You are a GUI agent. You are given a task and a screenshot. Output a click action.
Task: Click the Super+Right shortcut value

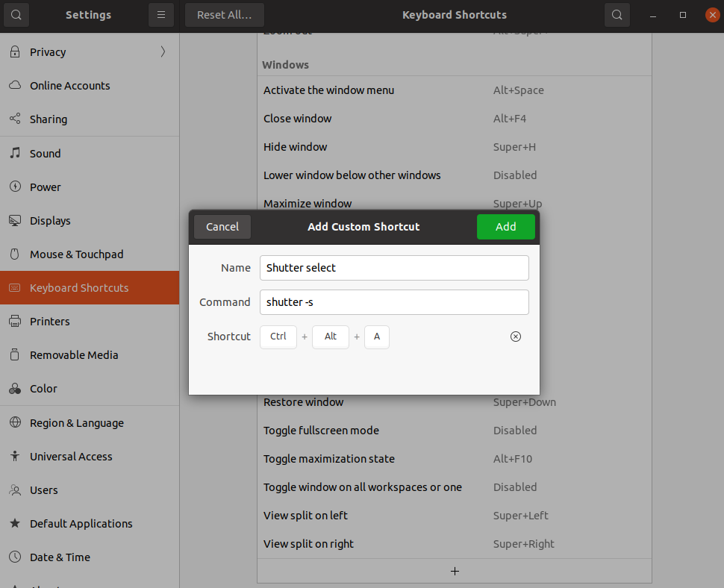click(x=524, y=544)
